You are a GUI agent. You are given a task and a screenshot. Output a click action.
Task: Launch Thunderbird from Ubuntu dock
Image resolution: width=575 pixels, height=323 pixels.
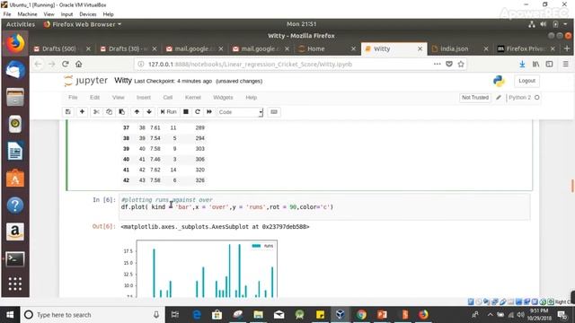pos(15,70)
